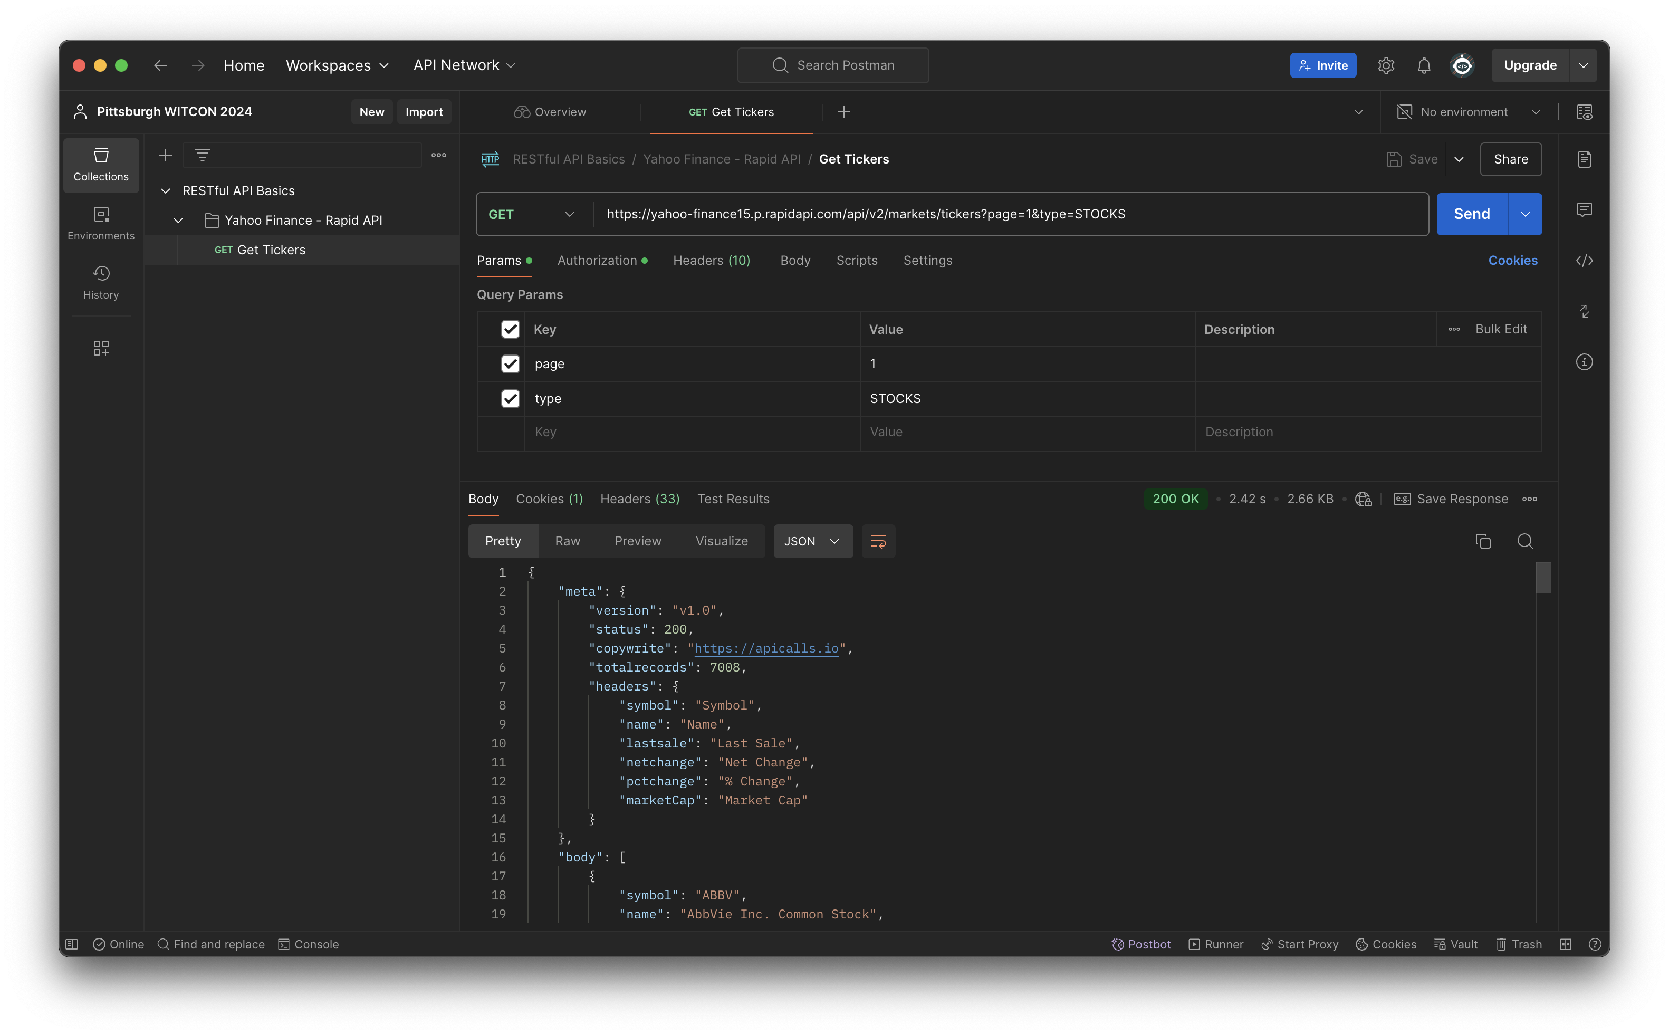
Task: Open the collections more options ellipsis
Action: (x=439, y=156)
